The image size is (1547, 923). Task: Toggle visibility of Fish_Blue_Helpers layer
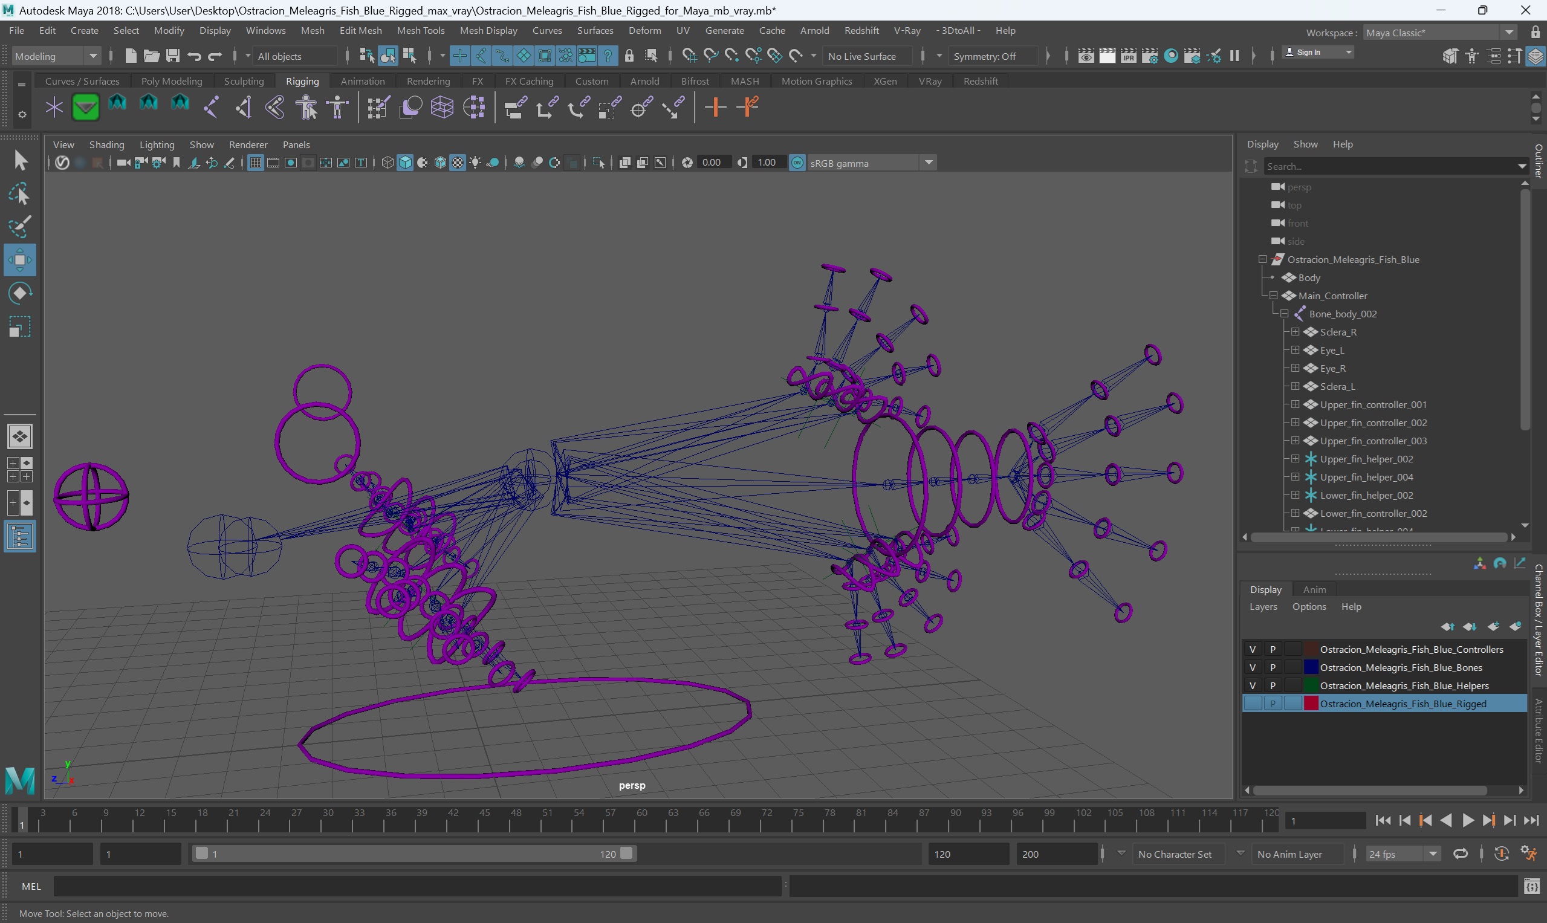pyautogui.click(x=1252, y=685)
